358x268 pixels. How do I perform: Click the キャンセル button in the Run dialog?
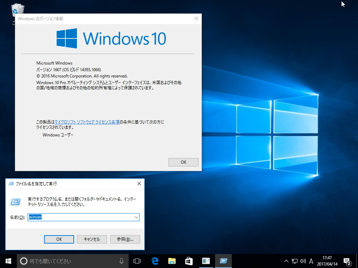[92, 239]
